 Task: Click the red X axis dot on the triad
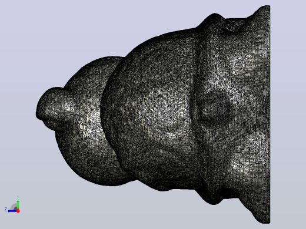tap(18, 211)
